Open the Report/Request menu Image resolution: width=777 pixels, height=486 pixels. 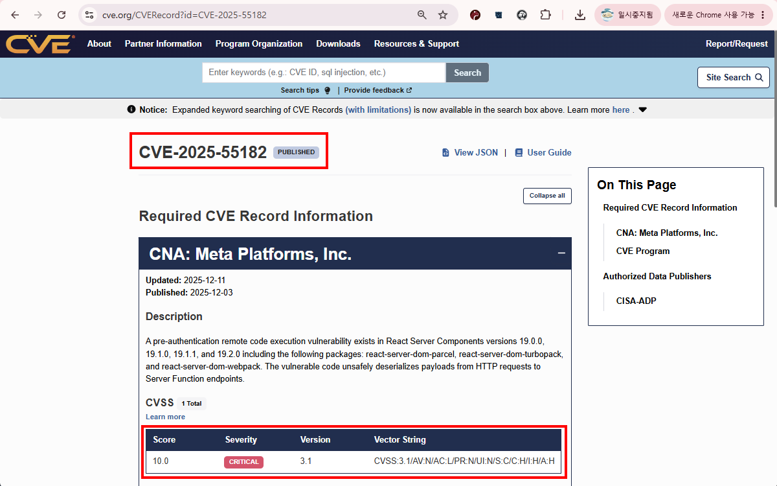[737, 44]
